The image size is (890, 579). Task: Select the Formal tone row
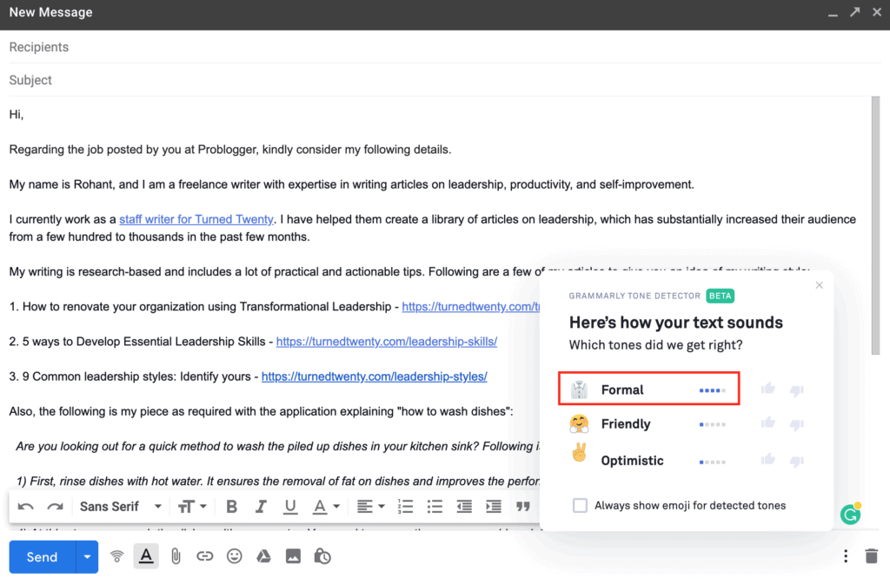[x=648, y=389]
